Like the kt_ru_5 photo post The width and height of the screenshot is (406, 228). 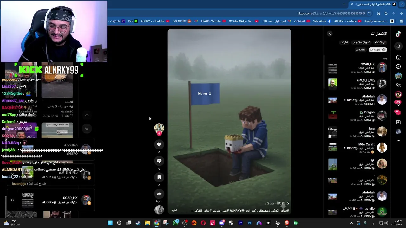pos(159,144)
